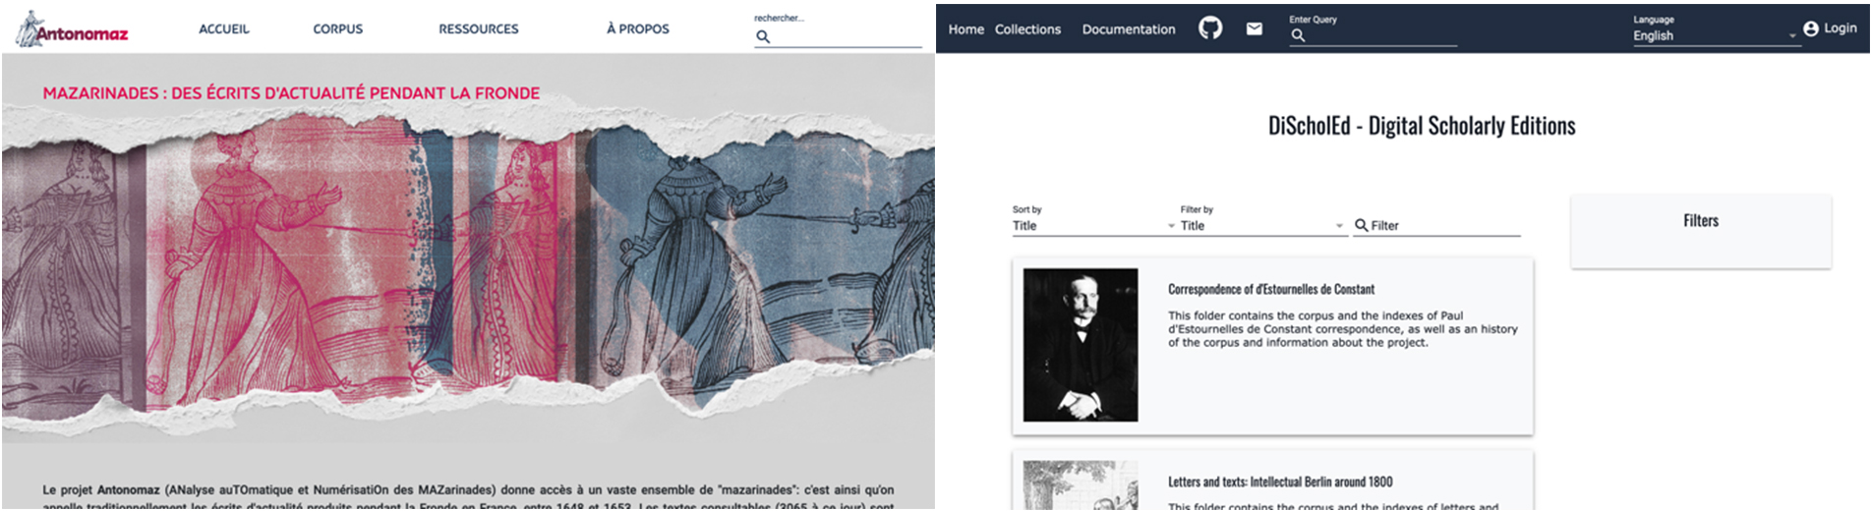Open the Filter by Title dropdown
Image resolution: width=1871 pixels, height=511 pixels.
coord(1262,226)
